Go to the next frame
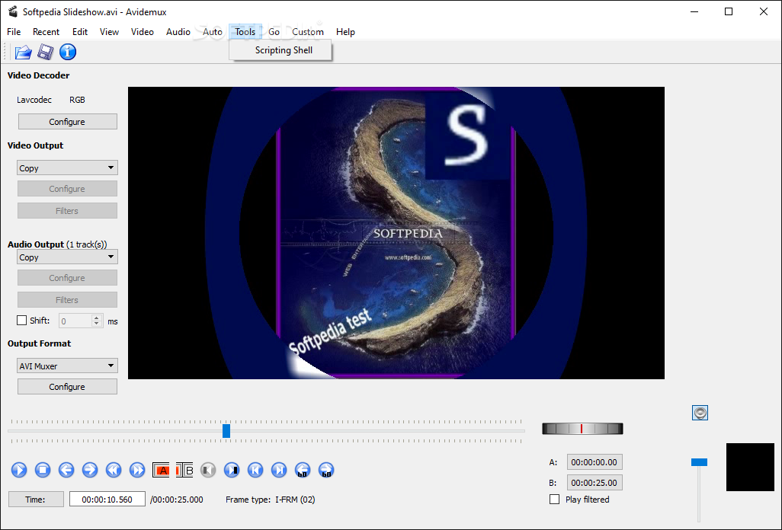This screenshot has height=530, width=782. click(x=90, y=470)
